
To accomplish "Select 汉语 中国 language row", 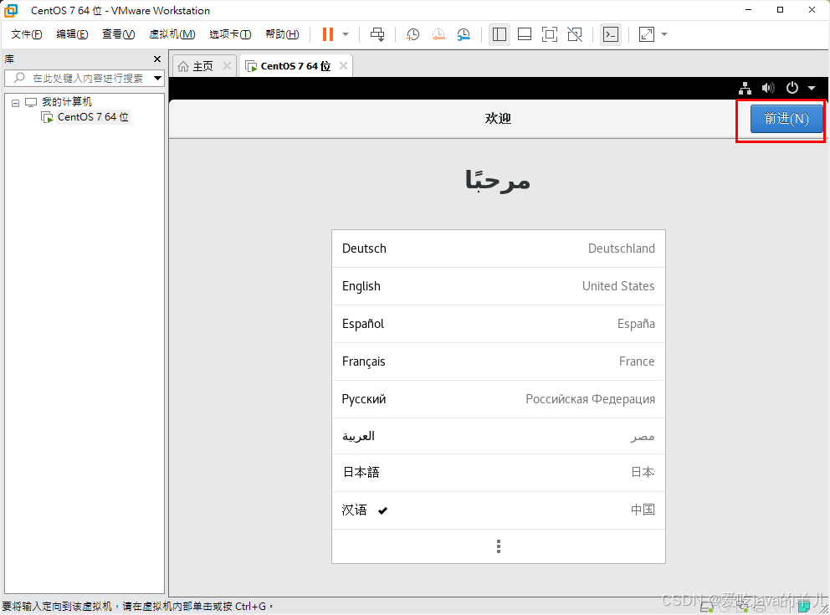I will (x=498, y=510).
